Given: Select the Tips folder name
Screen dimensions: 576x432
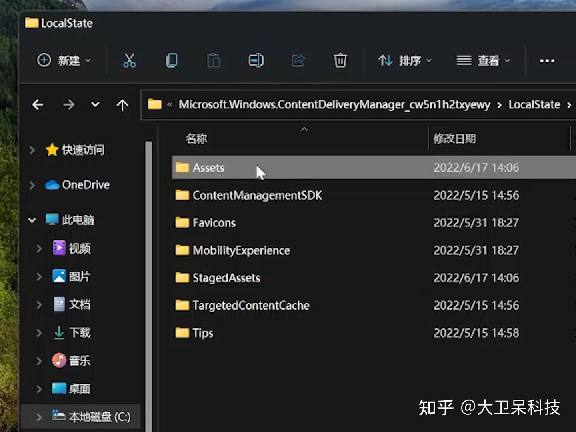Looking at the screenshot, I should [203, 333].
